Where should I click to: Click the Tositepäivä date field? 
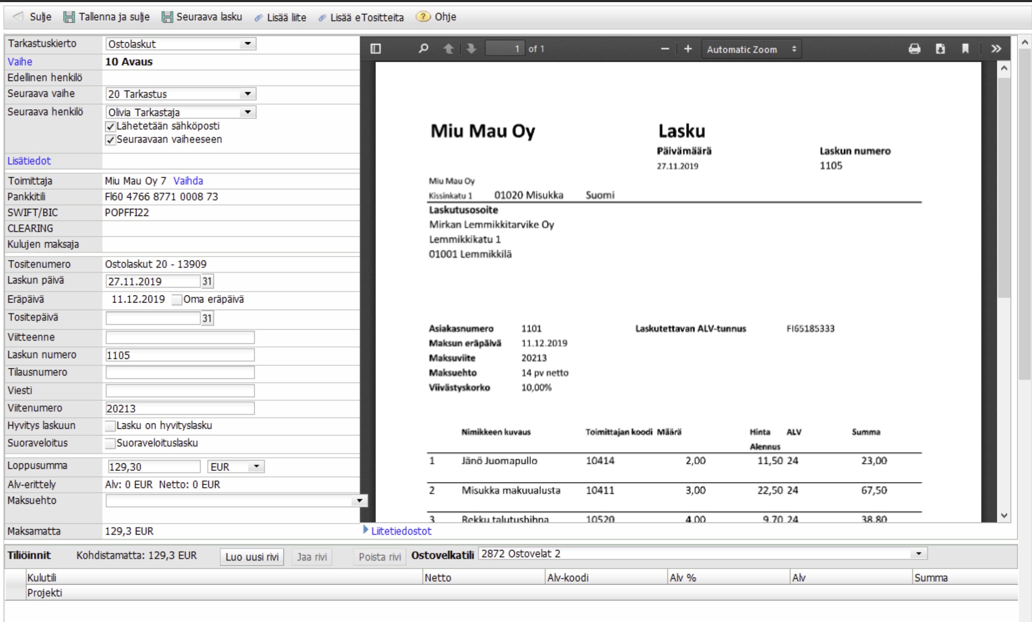click(153, 318)
